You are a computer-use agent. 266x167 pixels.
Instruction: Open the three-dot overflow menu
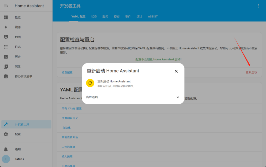(x=259, y=6)
